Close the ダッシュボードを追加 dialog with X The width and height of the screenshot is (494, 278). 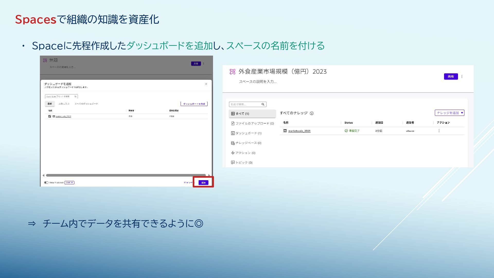click(206, 84)
